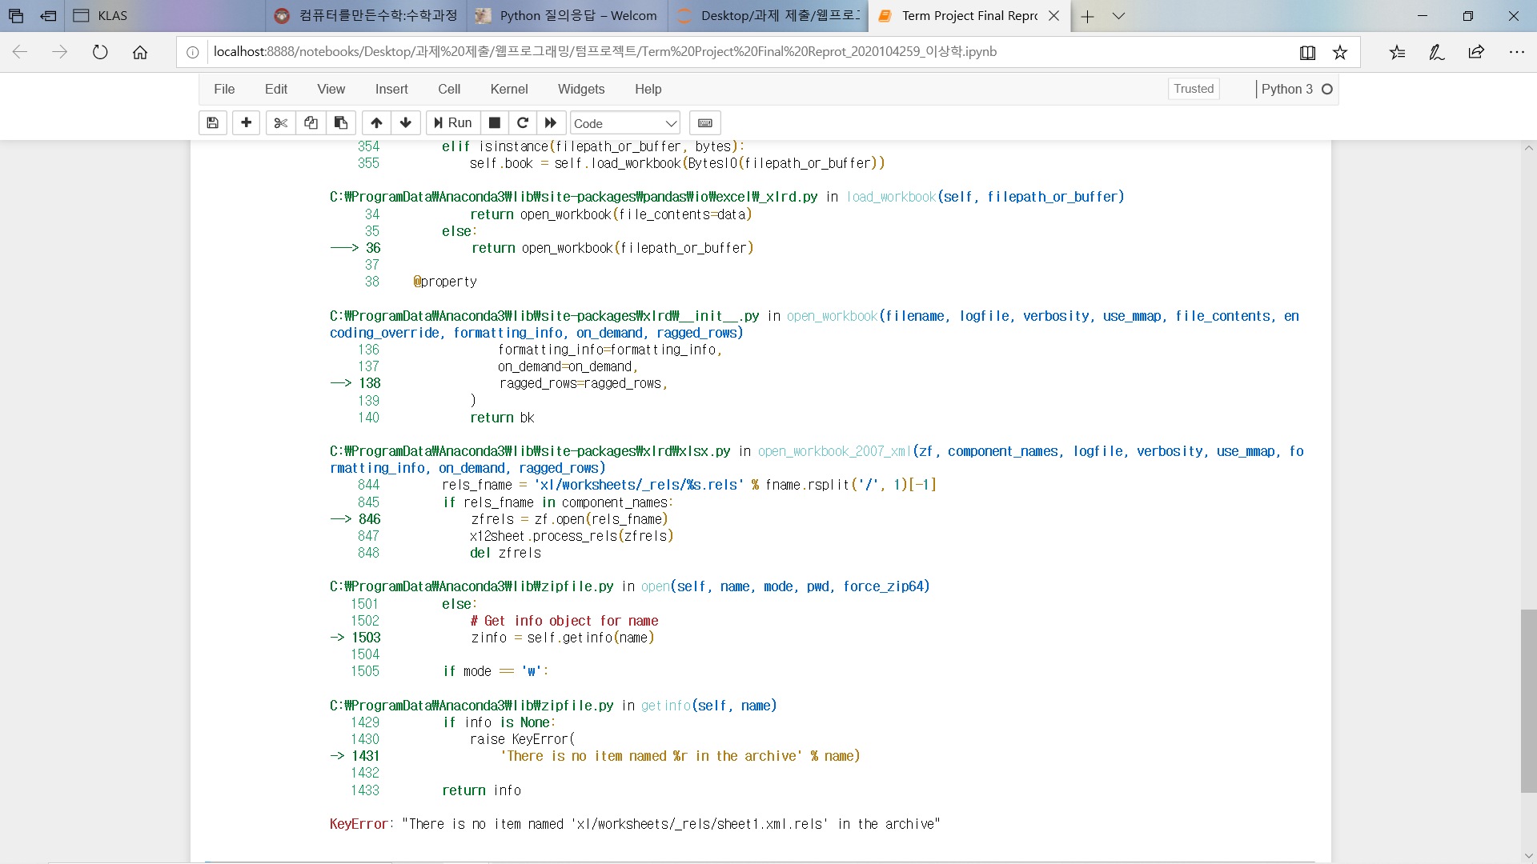Switch to the 컴퓨터를만든수학 tab

[x=366, y=16]
